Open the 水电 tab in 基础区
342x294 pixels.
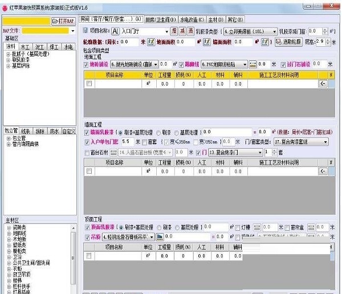(69, 47)
